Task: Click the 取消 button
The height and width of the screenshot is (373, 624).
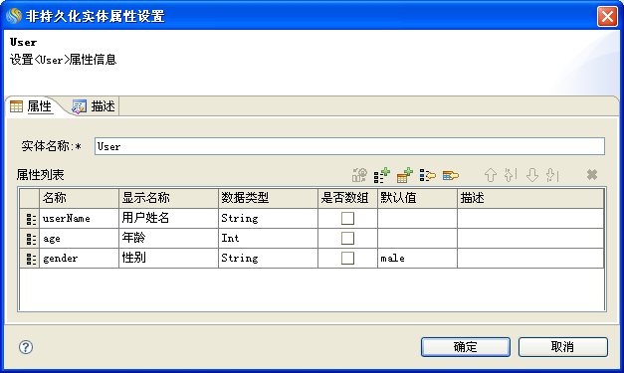Action: click(x=562, y=347)
